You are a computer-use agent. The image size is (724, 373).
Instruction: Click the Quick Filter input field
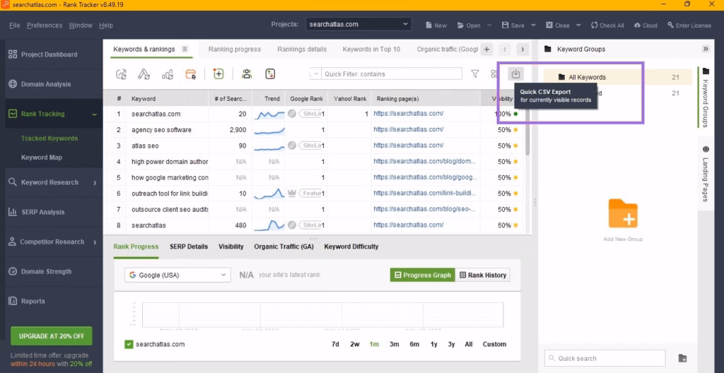point(390,73)
